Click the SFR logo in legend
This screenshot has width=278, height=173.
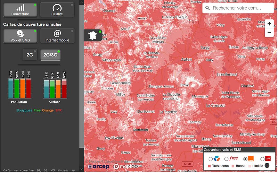tap(268, 158)
